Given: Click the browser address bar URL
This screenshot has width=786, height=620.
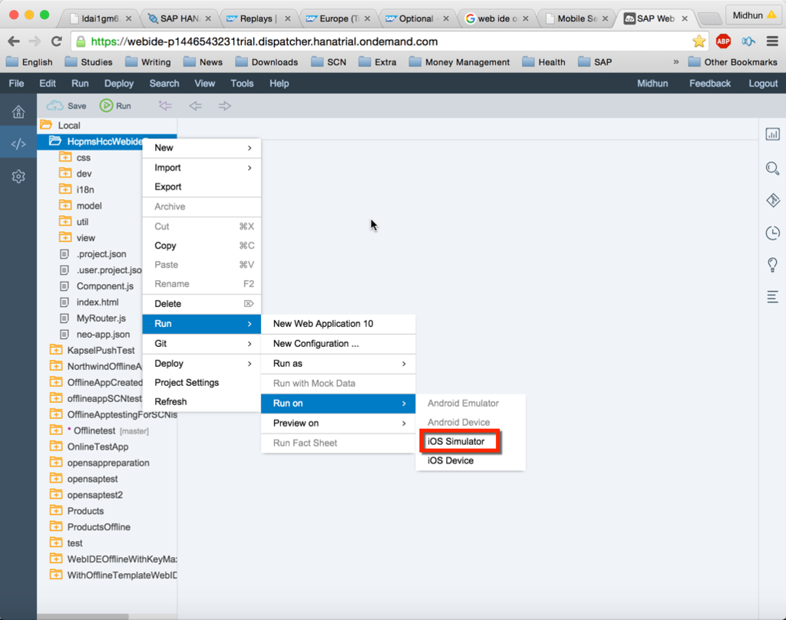Looking at the screenshot, I should tap(264, 41).
